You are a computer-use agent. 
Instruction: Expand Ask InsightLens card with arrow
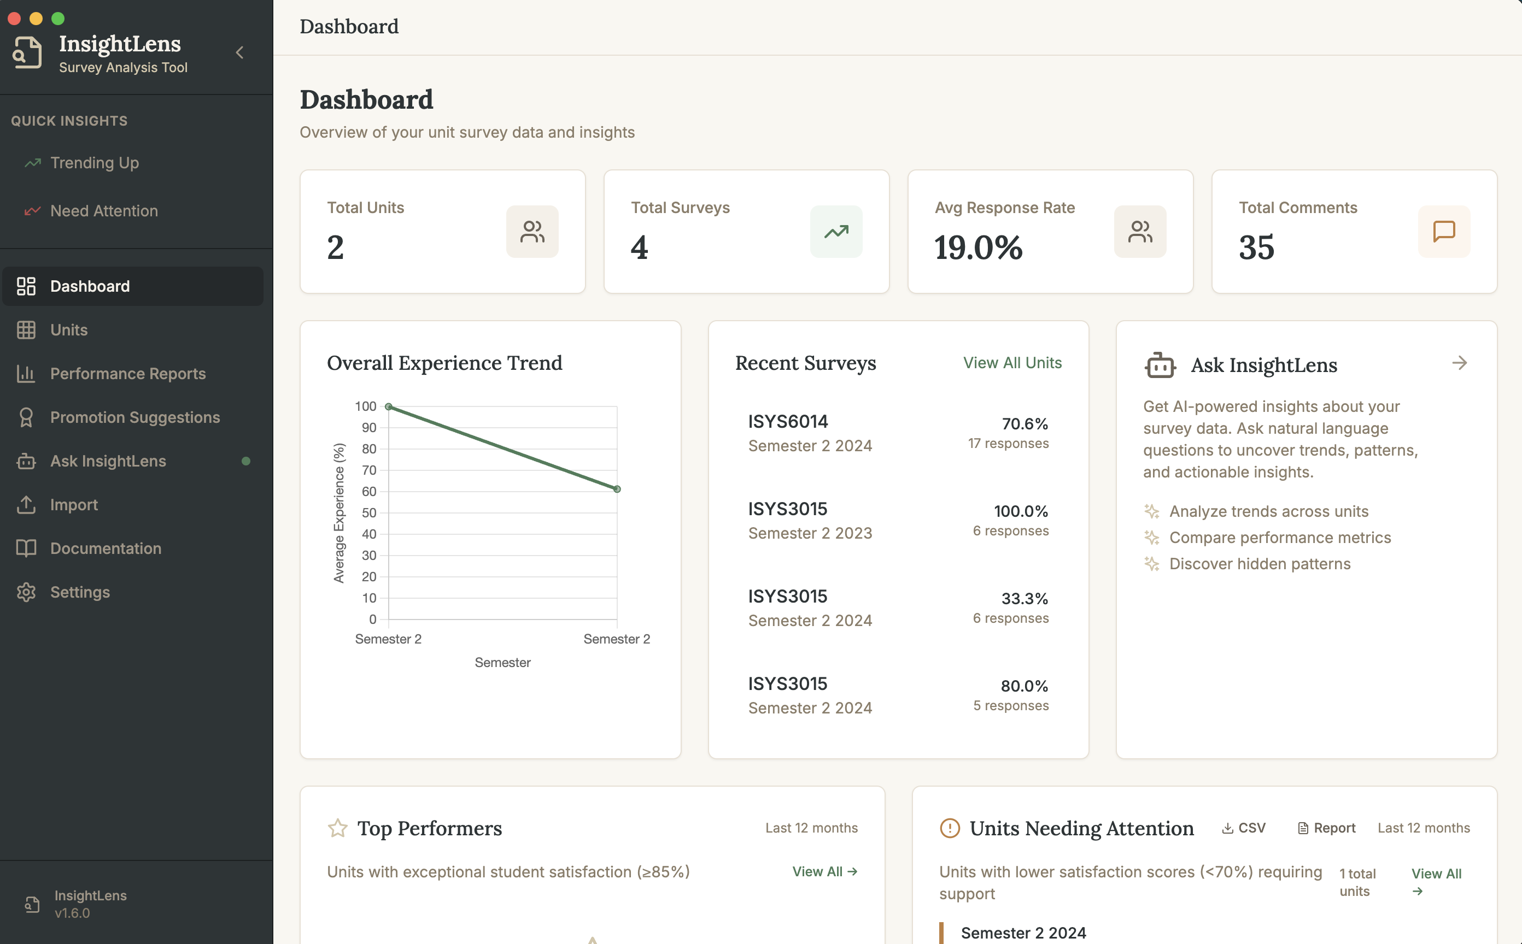(x=1459, y=363)
